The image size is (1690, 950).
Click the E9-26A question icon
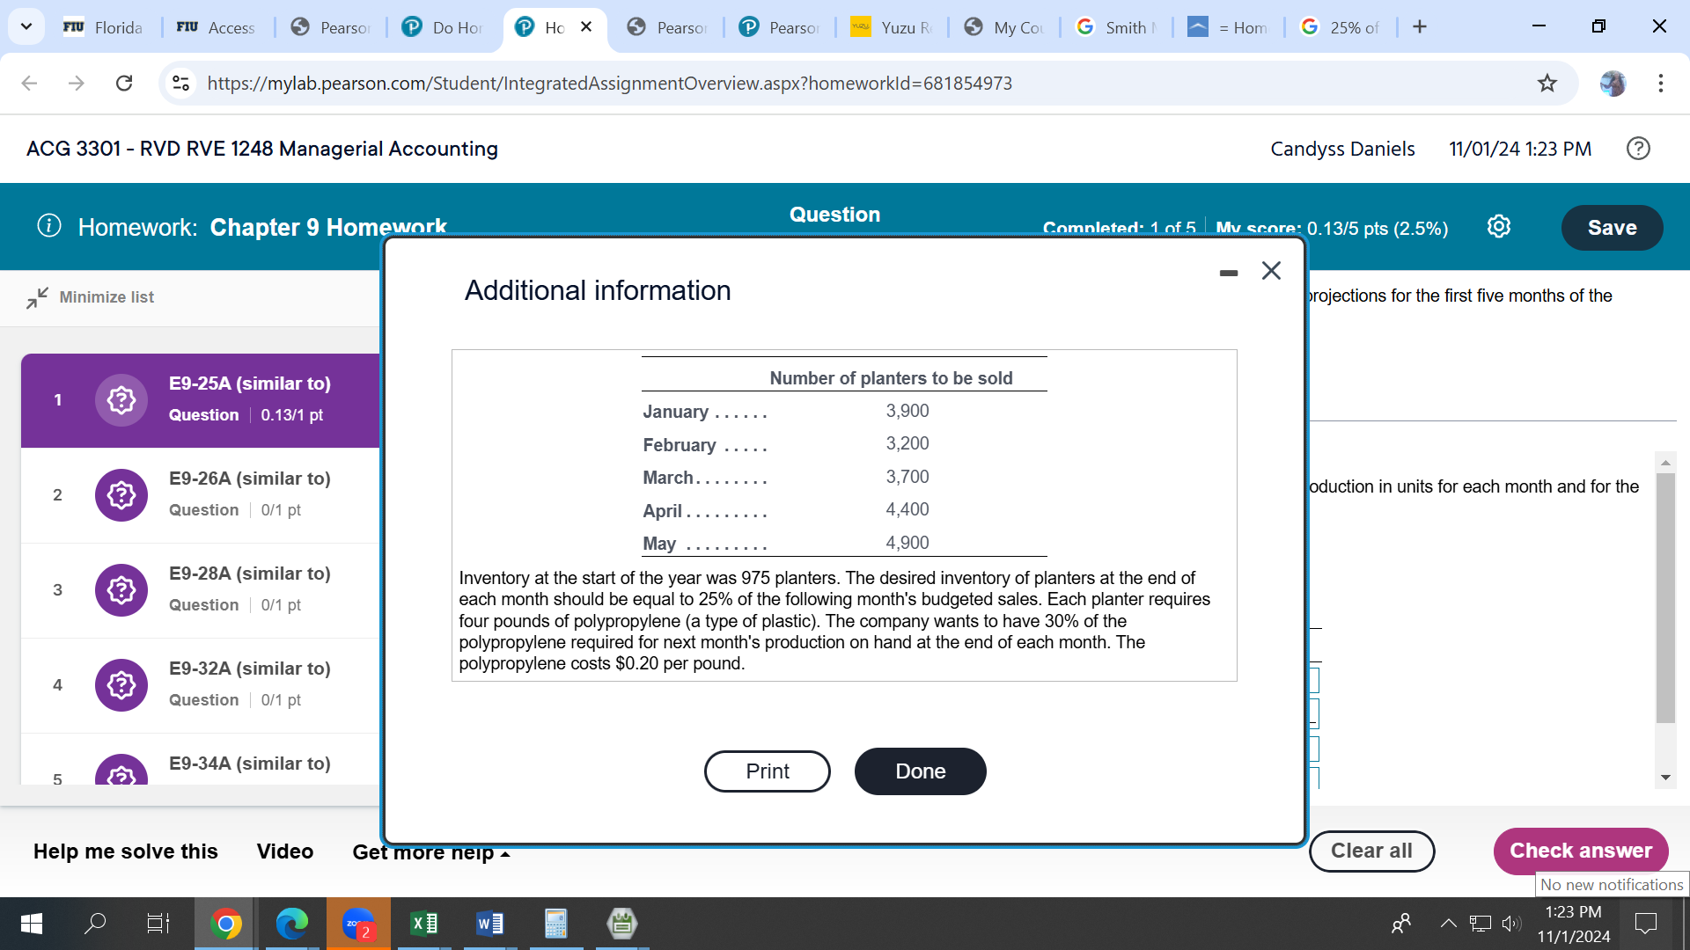point(121,495)
